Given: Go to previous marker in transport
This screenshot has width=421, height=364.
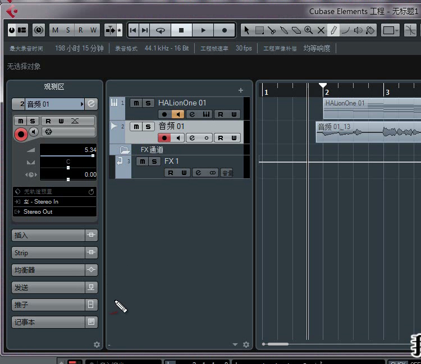Looking at the screenshot, I should [133, 30].
